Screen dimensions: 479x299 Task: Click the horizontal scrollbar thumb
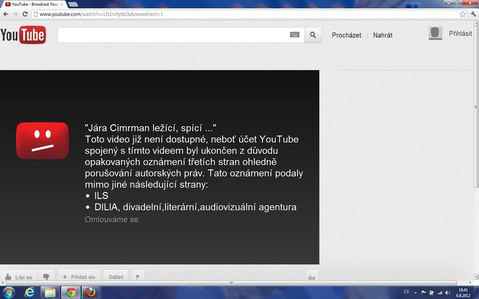pos(231,283)
